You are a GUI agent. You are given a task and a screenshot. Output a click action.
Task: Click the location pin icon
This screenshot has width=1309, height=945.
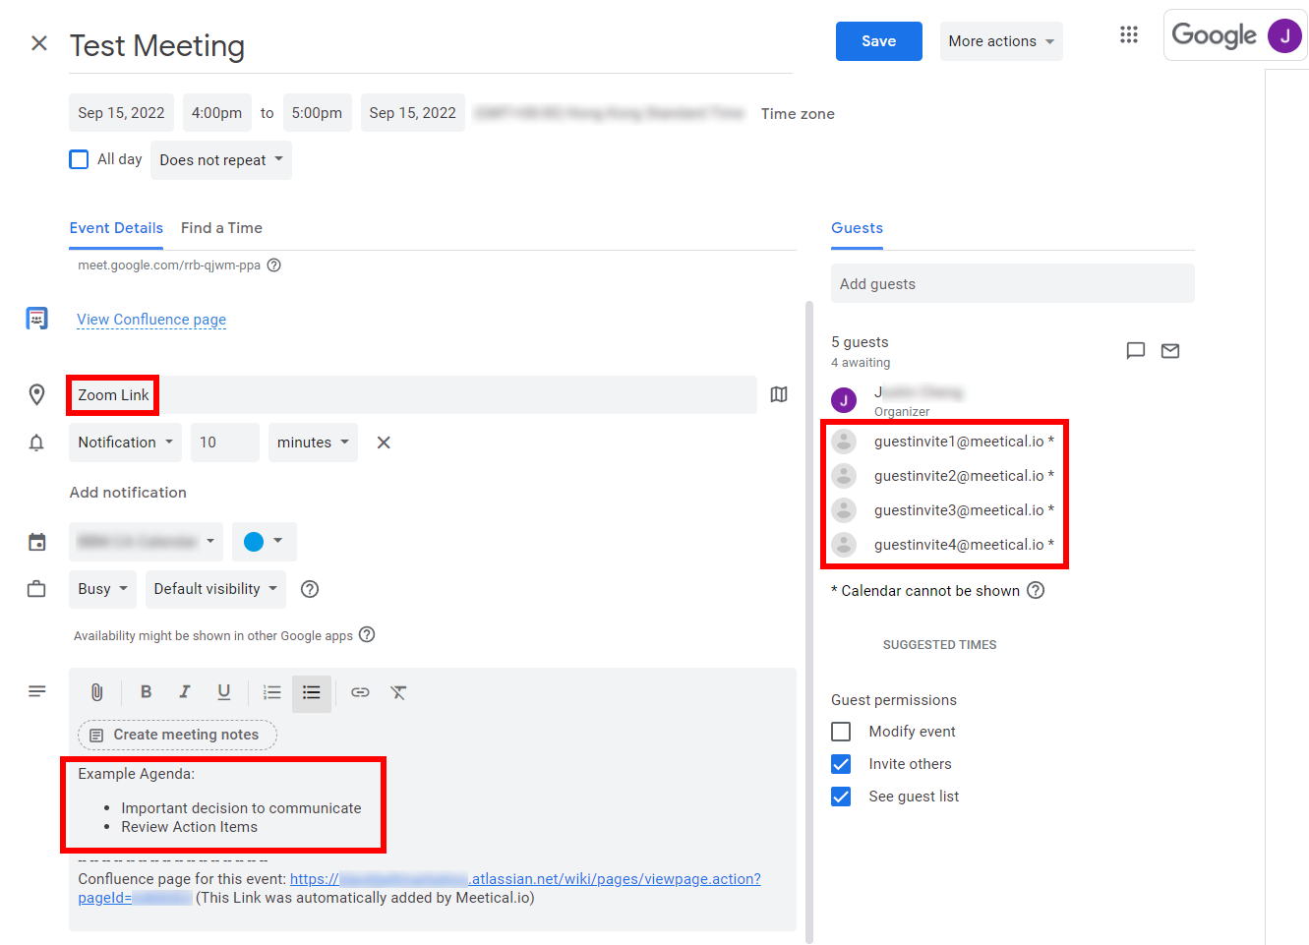[36, 394]
